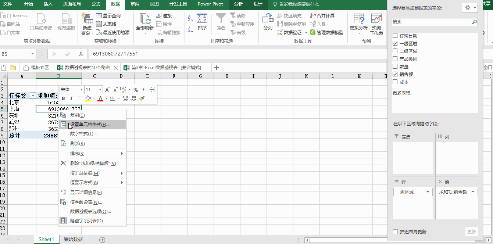Image resolution: width=493 pixels, height=244 pixels.
Task: Click the sort ascending A-Z icon
Action: click(190, 18)
